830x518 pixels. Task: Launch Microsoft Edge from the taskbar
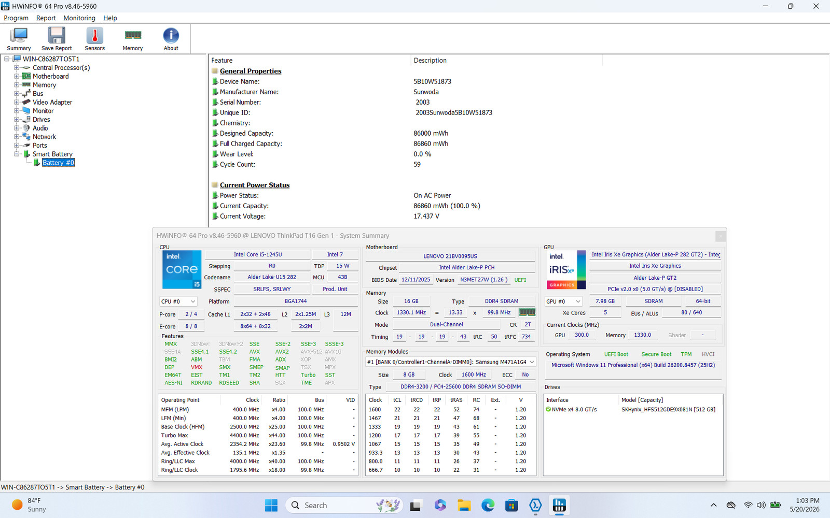tap(488, 505)
